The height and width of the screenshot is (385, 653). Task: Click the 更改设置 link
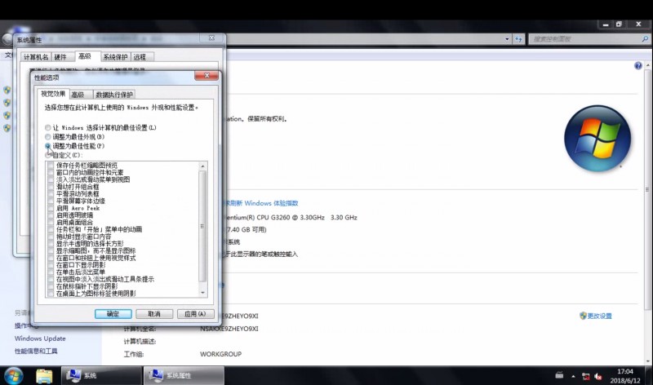point(596,316)
